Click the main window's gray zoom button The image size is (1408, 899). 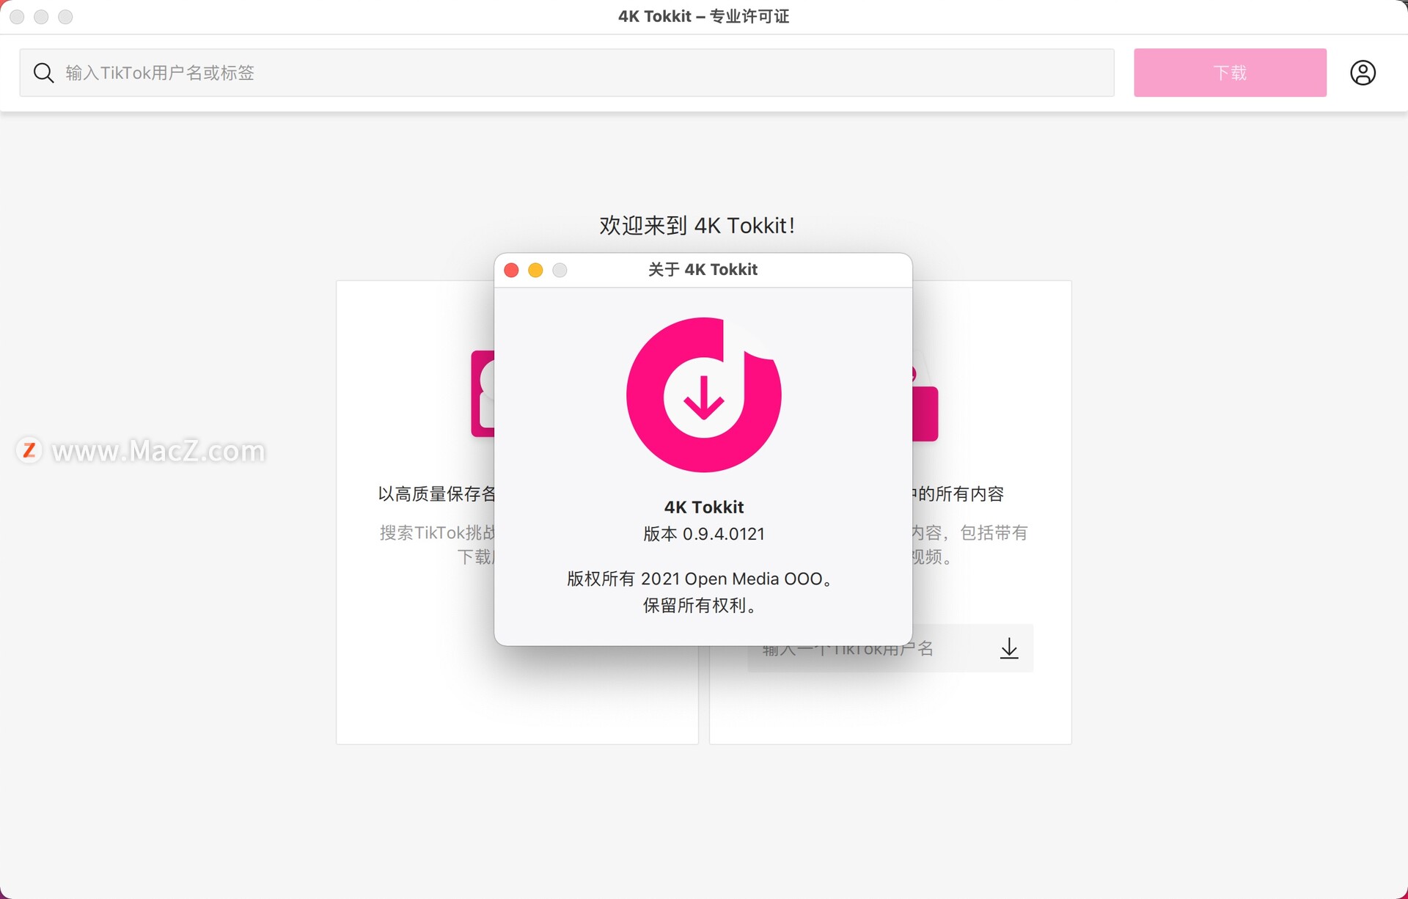tap(65, 16)
